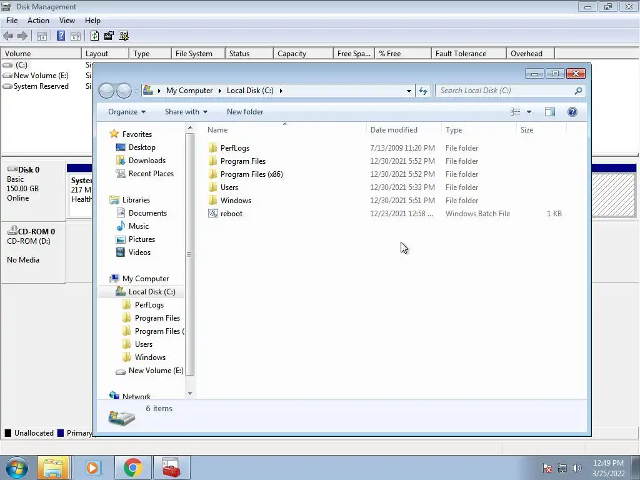The width and height of the screenshot is (640, 480).
Task: Open Music library
Action: pos(138,226)
